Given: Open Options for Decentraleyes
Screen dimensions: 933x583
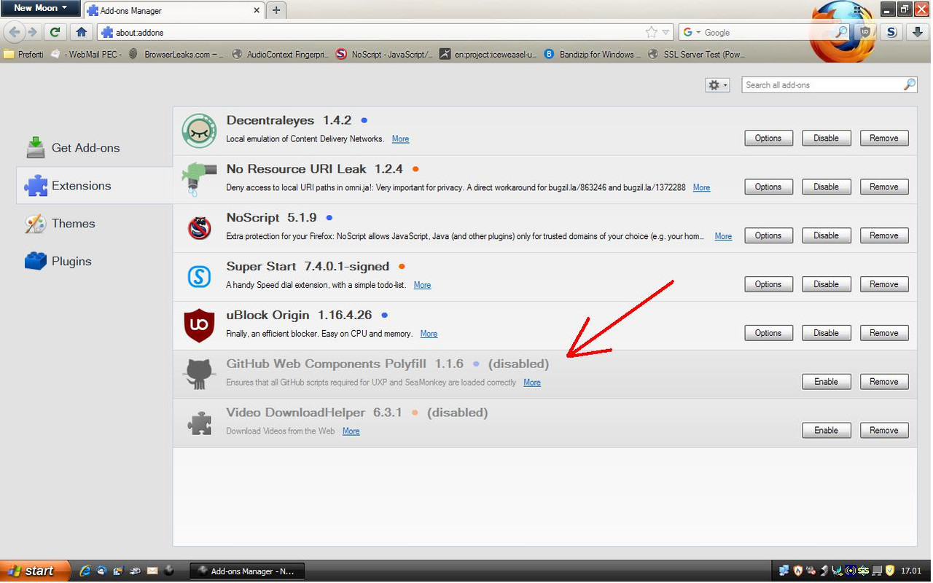Looking at the screenshot, I should click(768, 138).
